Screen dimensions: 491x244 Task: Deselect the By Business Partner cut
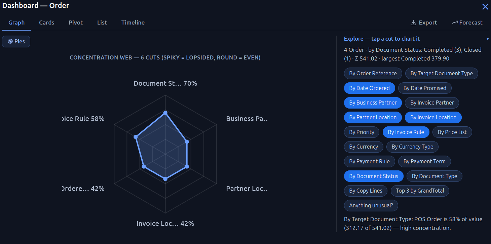pyautogui.click(x=373, y=103)
